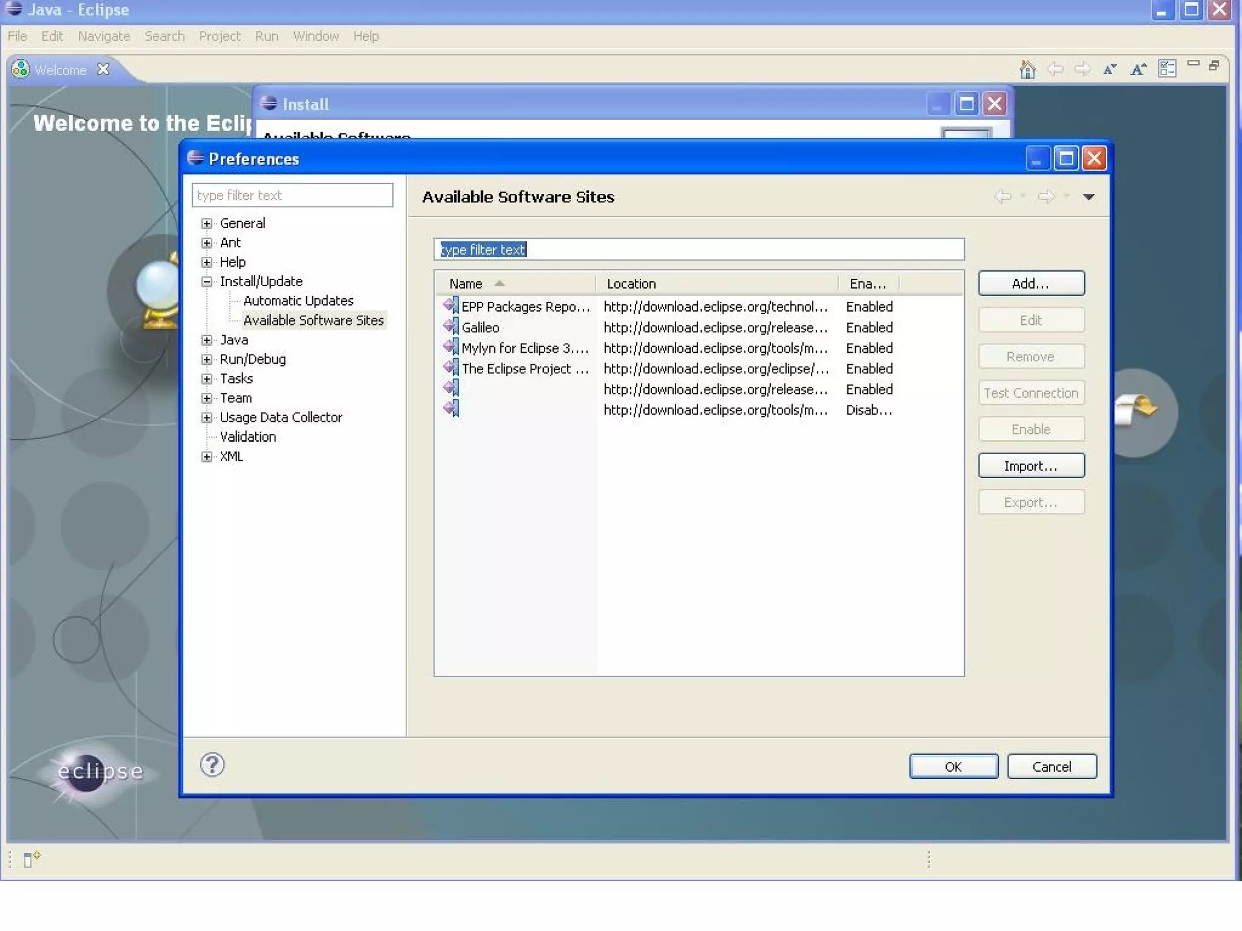The height and width of the screenshot is (931, 1242).
Task: Click the Preferences help question mark icon
Action: coord(212,765)
